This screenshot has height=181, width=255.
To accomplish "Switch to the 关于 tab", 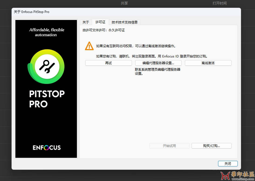I will click(x=86, y=22).
